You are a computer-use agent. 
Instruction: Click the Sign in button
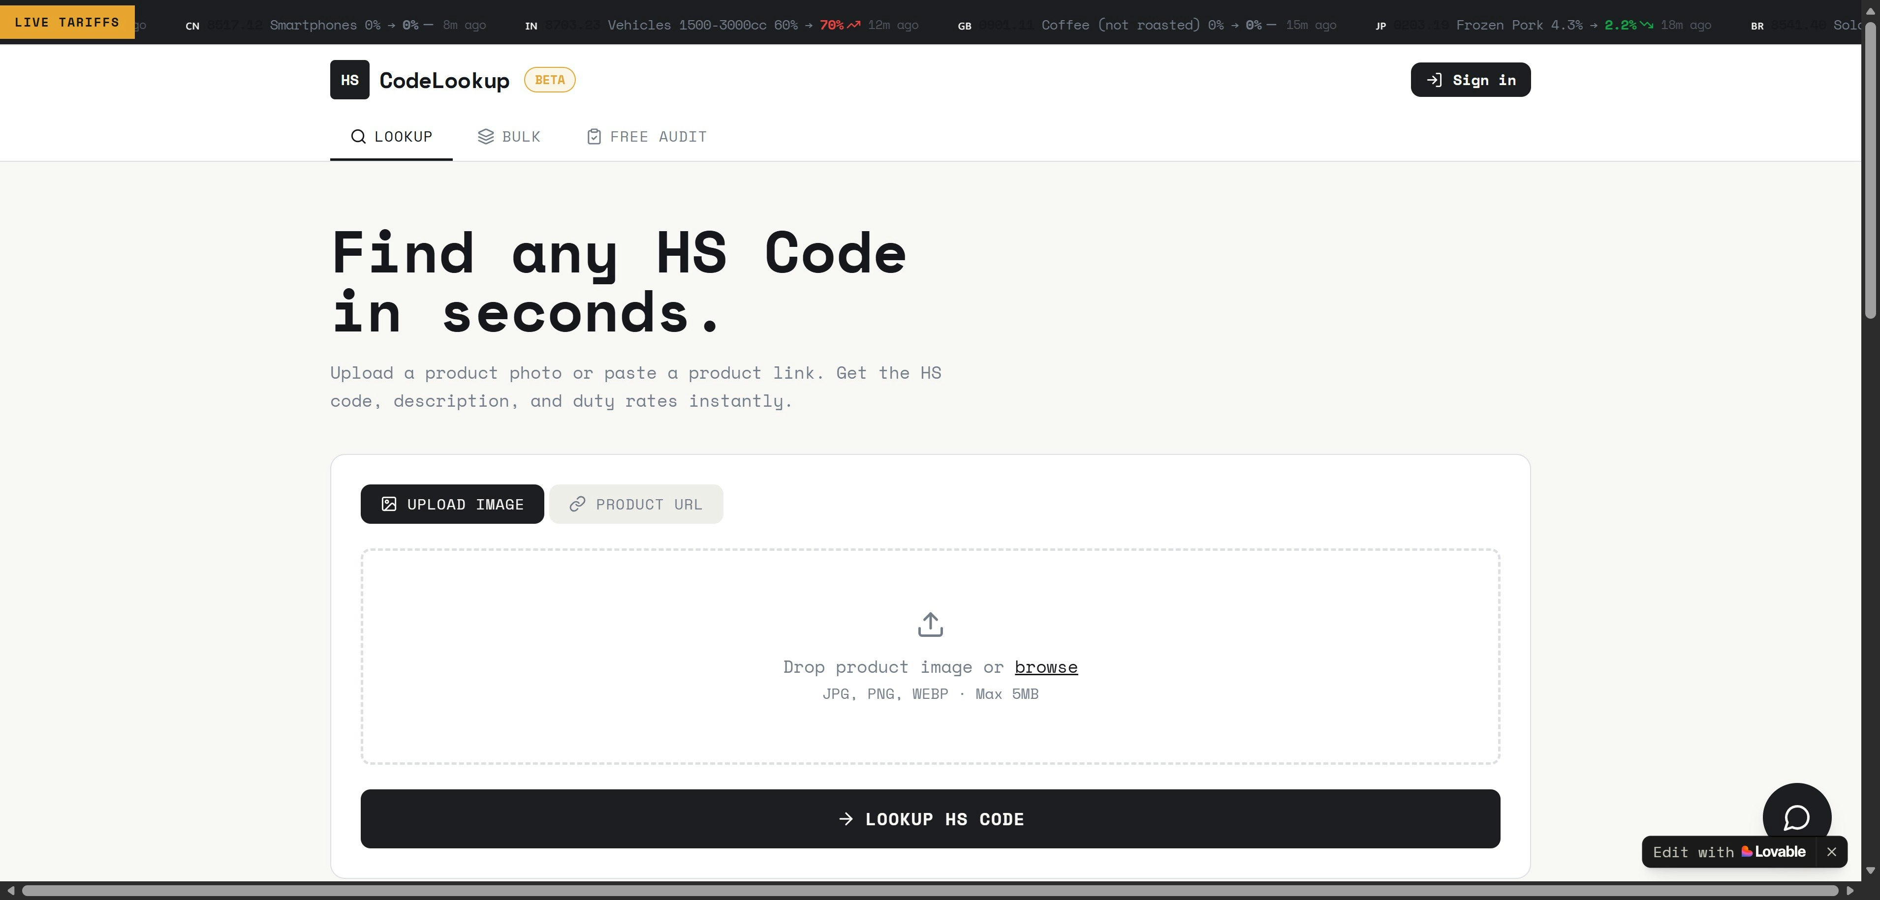tap(1470, 80)
